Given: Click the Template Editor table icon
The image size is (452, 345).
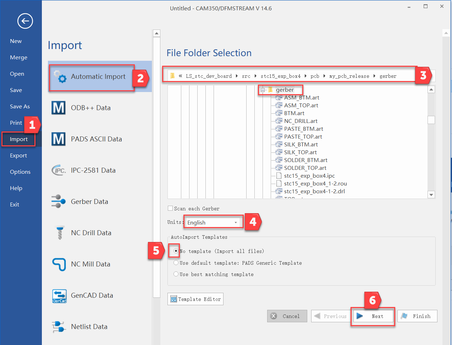Looking at the screenshot, I should [x=173, y=299].
